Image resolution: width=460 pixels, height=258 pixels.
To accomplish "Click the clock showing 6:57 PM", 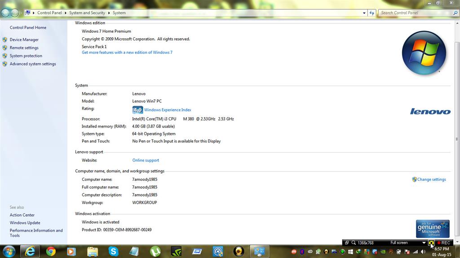I will (x=442, y=249).
